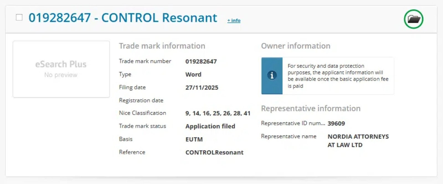The width and height of the screenshot is (443, 184).
Task: Select the Word type value
Action: point(193,74)
